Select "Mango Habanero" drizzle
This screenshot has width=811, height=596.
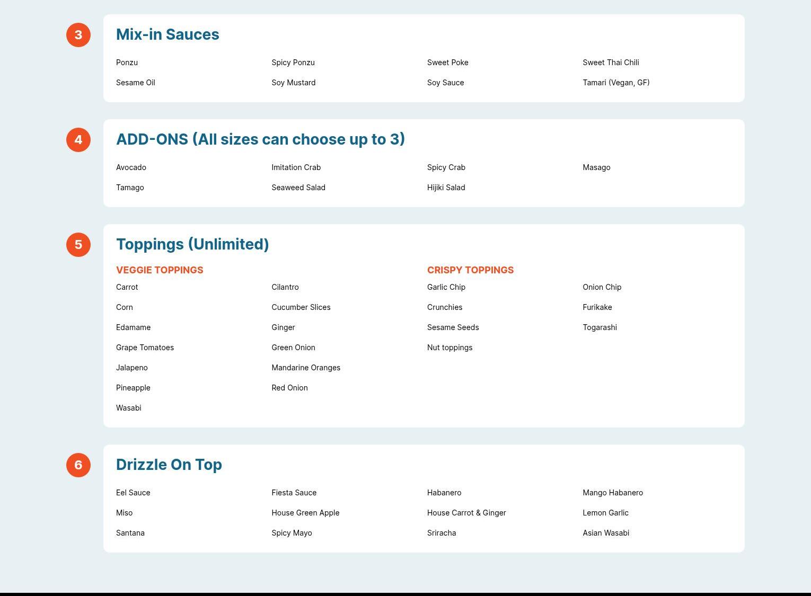(613, 493)
